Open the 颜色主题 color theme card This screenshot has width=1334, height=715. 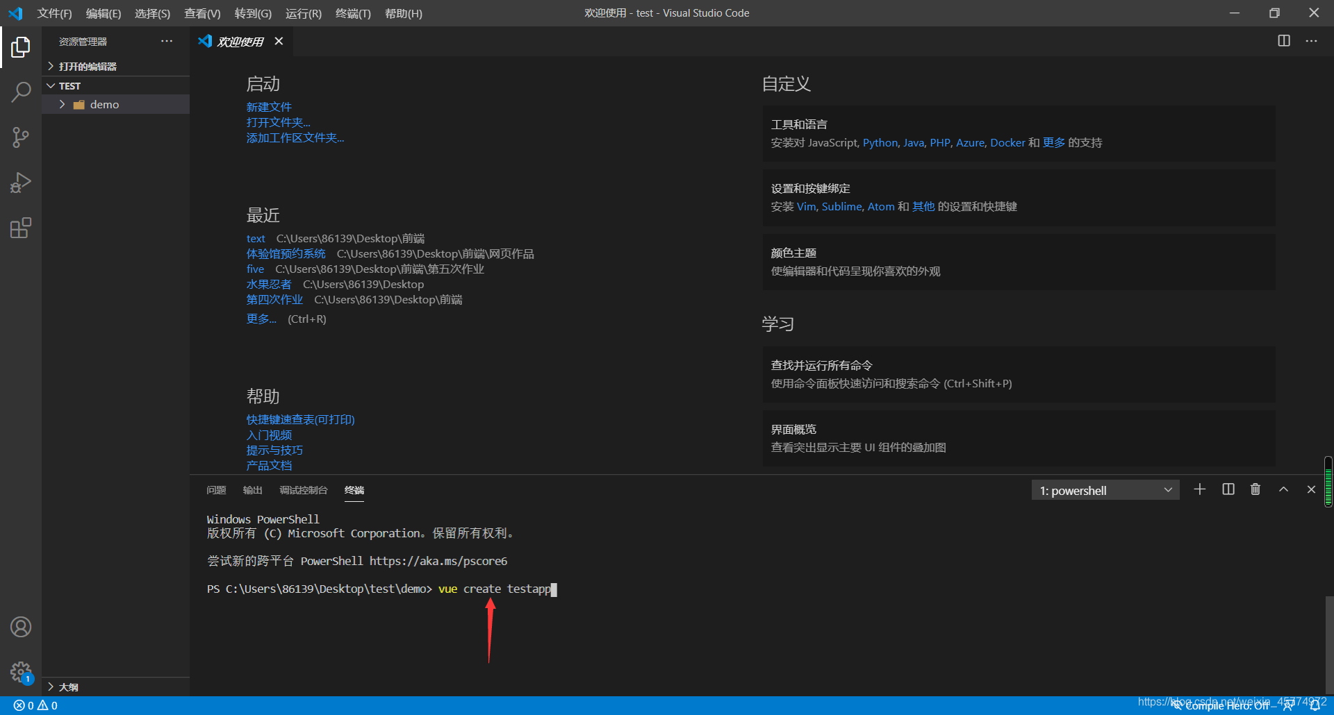pyautogui.click(x=1019, y=262)
